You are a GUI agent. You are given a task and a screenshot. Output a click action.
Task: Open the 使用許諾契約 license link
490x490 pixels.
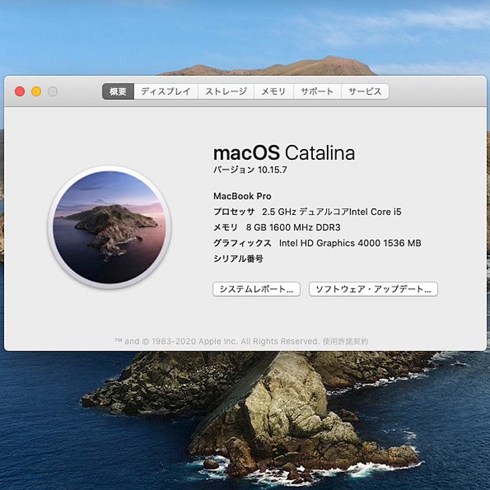coord(345,341)
